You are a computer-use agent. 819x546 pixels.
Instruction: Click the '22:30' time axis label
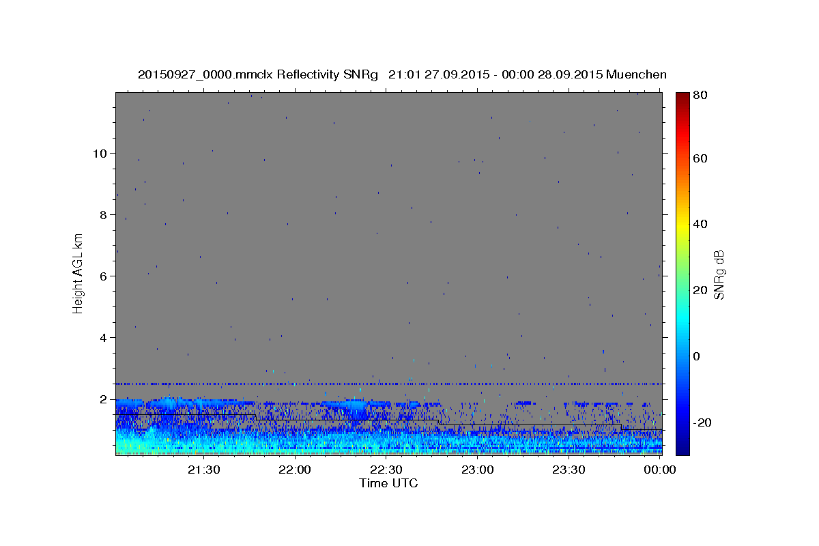(x=386, y=470)
